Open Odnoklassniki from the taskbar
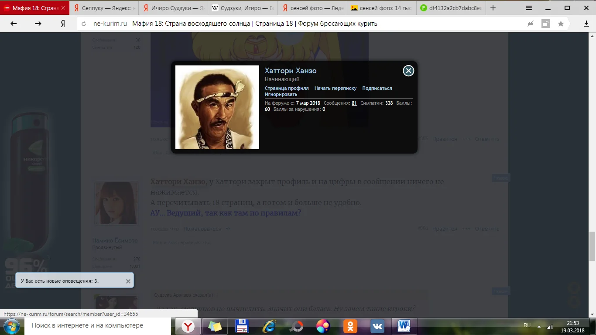The height and width of the screenshot is (335, 596). pyautogui.click(x=350, y=326)
